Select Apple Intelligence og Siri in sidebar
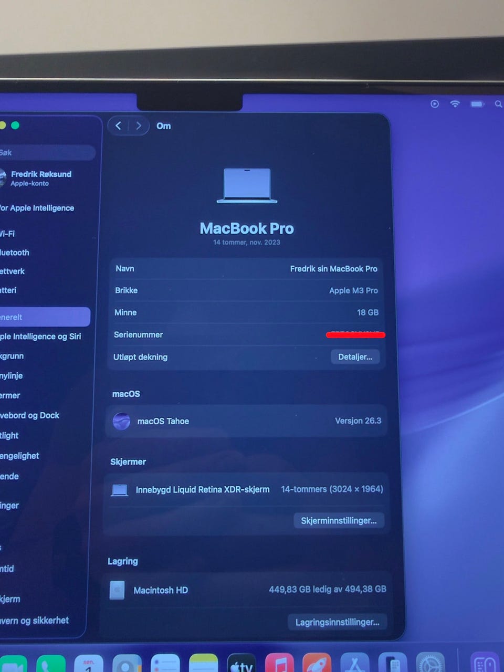 pos(40,337)
